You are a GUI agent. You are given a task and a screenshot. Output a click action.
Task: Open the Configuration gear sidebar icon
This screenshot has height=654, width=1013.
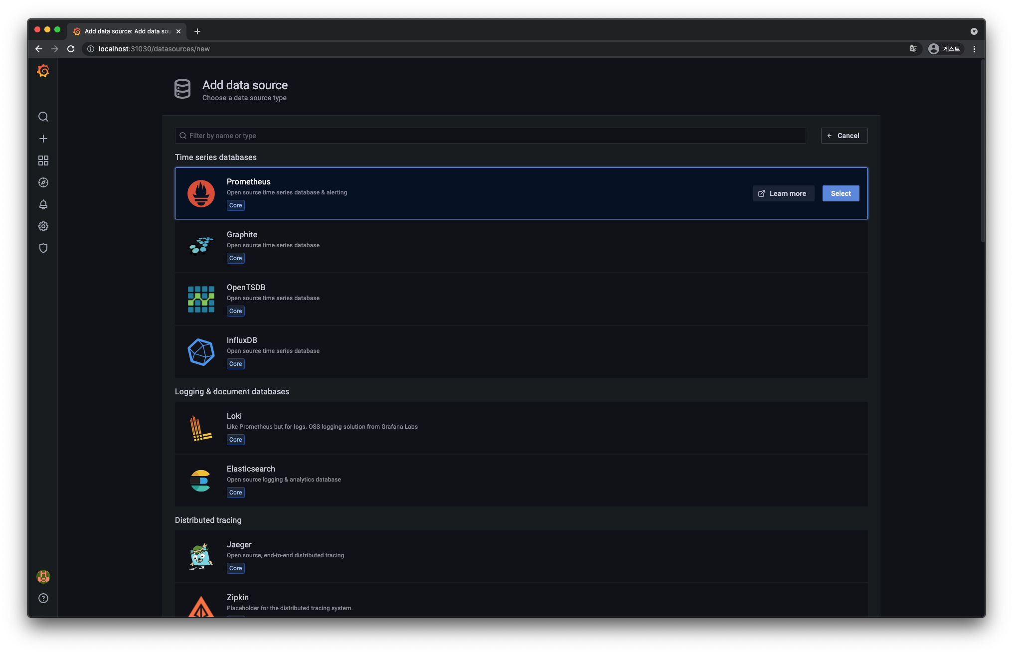click(43, 226)
